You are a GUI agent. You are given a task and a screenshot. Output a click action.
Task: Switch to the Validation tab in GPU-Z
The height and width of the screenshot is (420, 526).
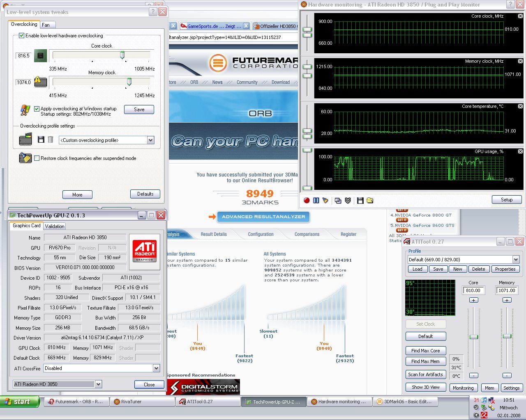(55, 226)
